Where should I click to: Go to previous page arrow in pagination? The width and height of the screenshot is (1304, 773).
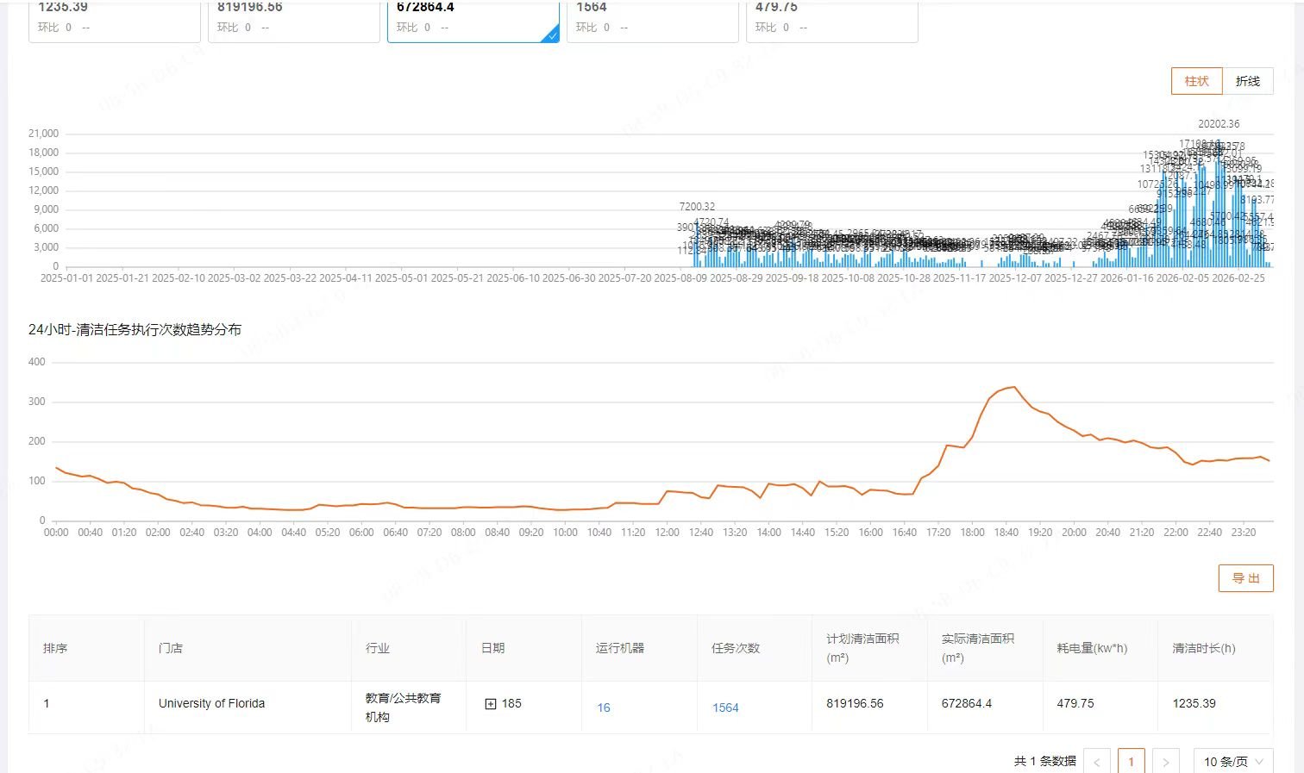[1097, 762]
